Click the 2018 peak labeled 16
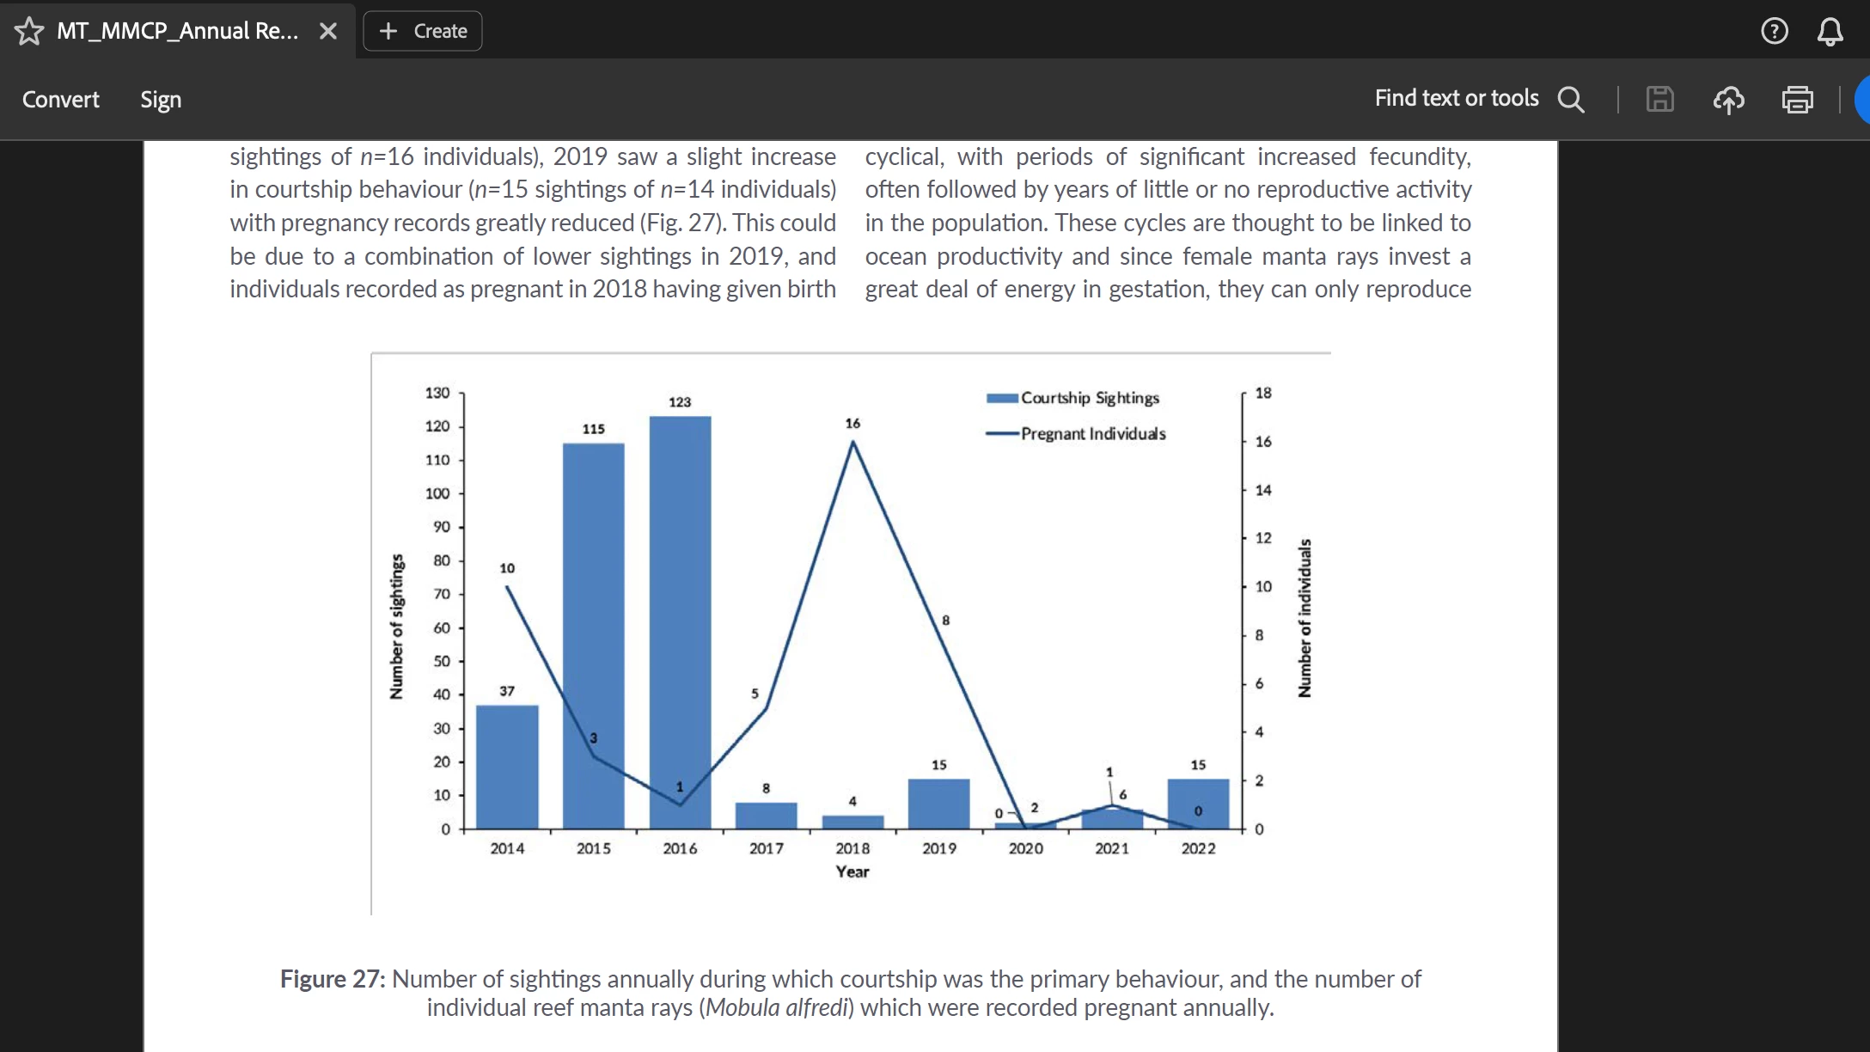Viewport: 1870px width, 1052px height. click(x=852, y=442)
